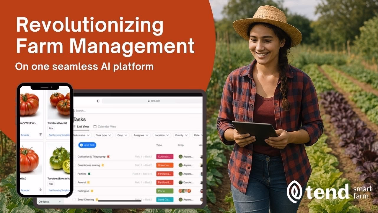Click the yellow flag beside Seed Cleaning
Viewport: 378px width, 213px height.
(x=97, y=200)
